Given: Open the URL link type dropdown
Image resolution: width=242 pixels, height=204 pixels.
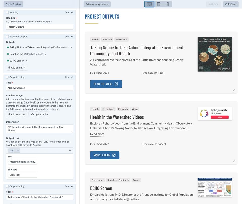Looking at the screenshot, I should click(x=14, y=151).
